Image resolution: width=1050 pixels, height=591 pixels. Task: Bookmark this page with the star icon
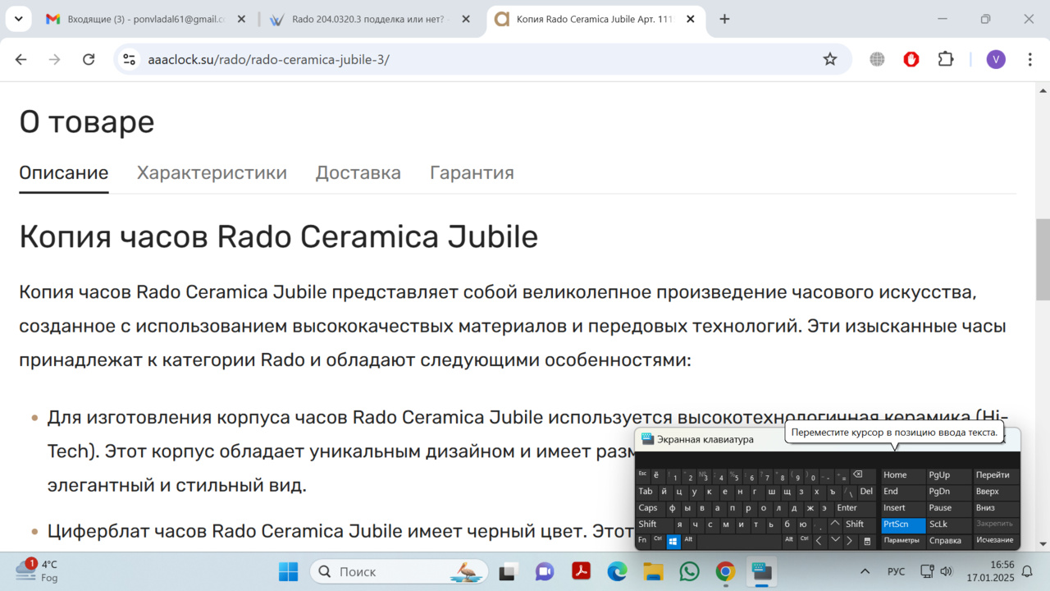tap(830, 59)
